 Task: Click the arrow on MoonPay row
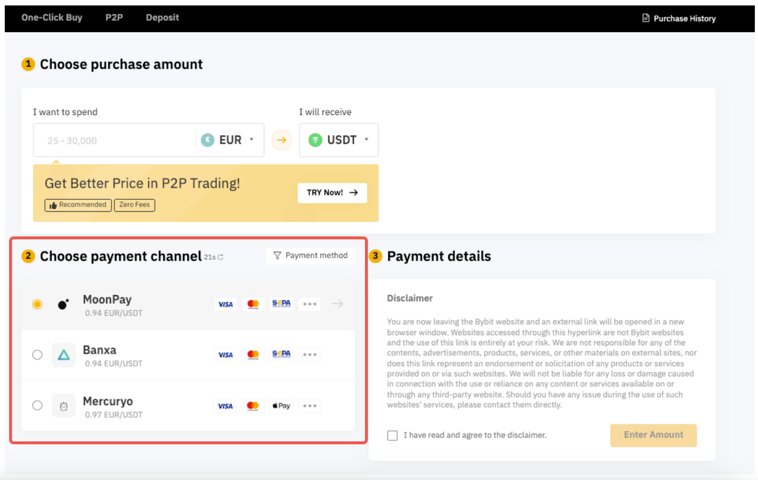(337, 304)
